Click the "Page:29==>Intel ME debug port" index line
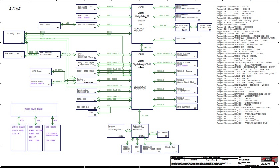This screenshot has height=168, width=280. [237, 20]
